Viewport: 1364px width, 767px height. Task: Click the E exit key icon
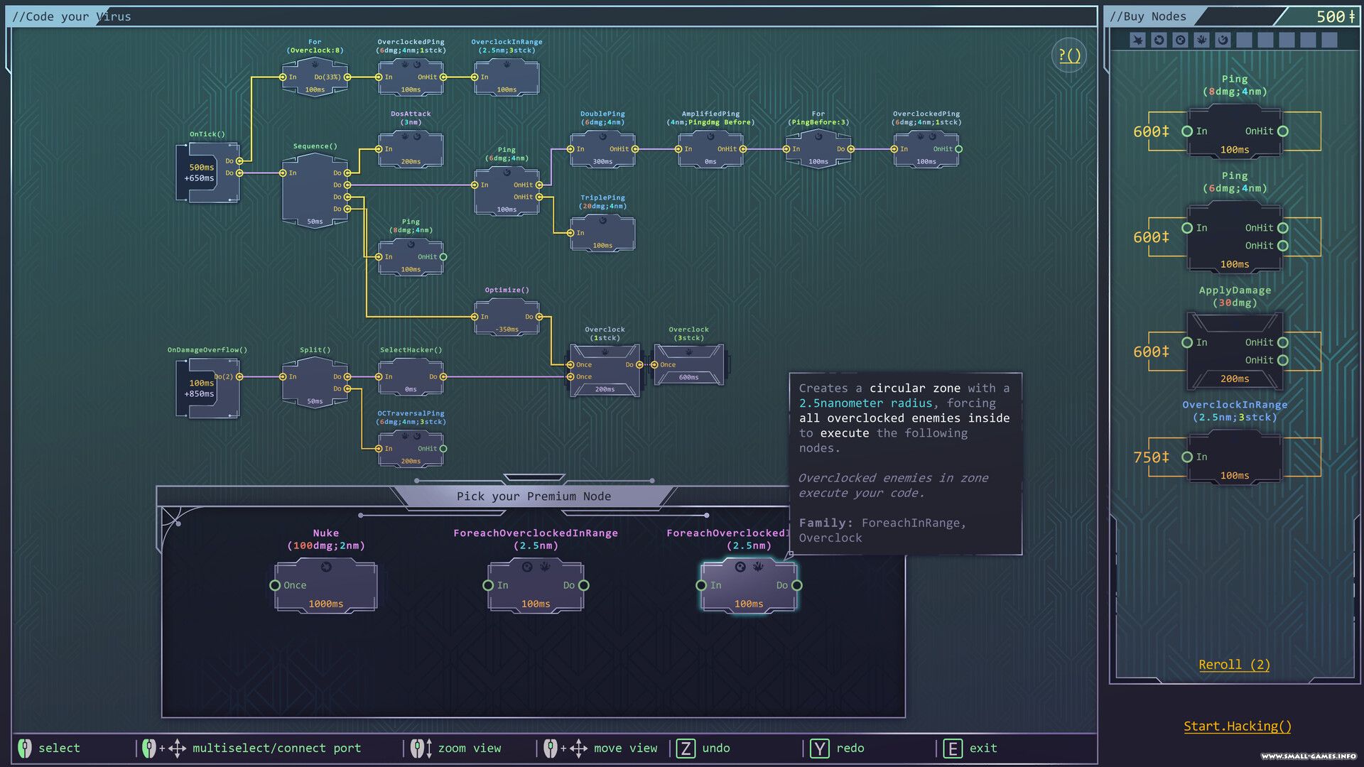coord(952,748)
